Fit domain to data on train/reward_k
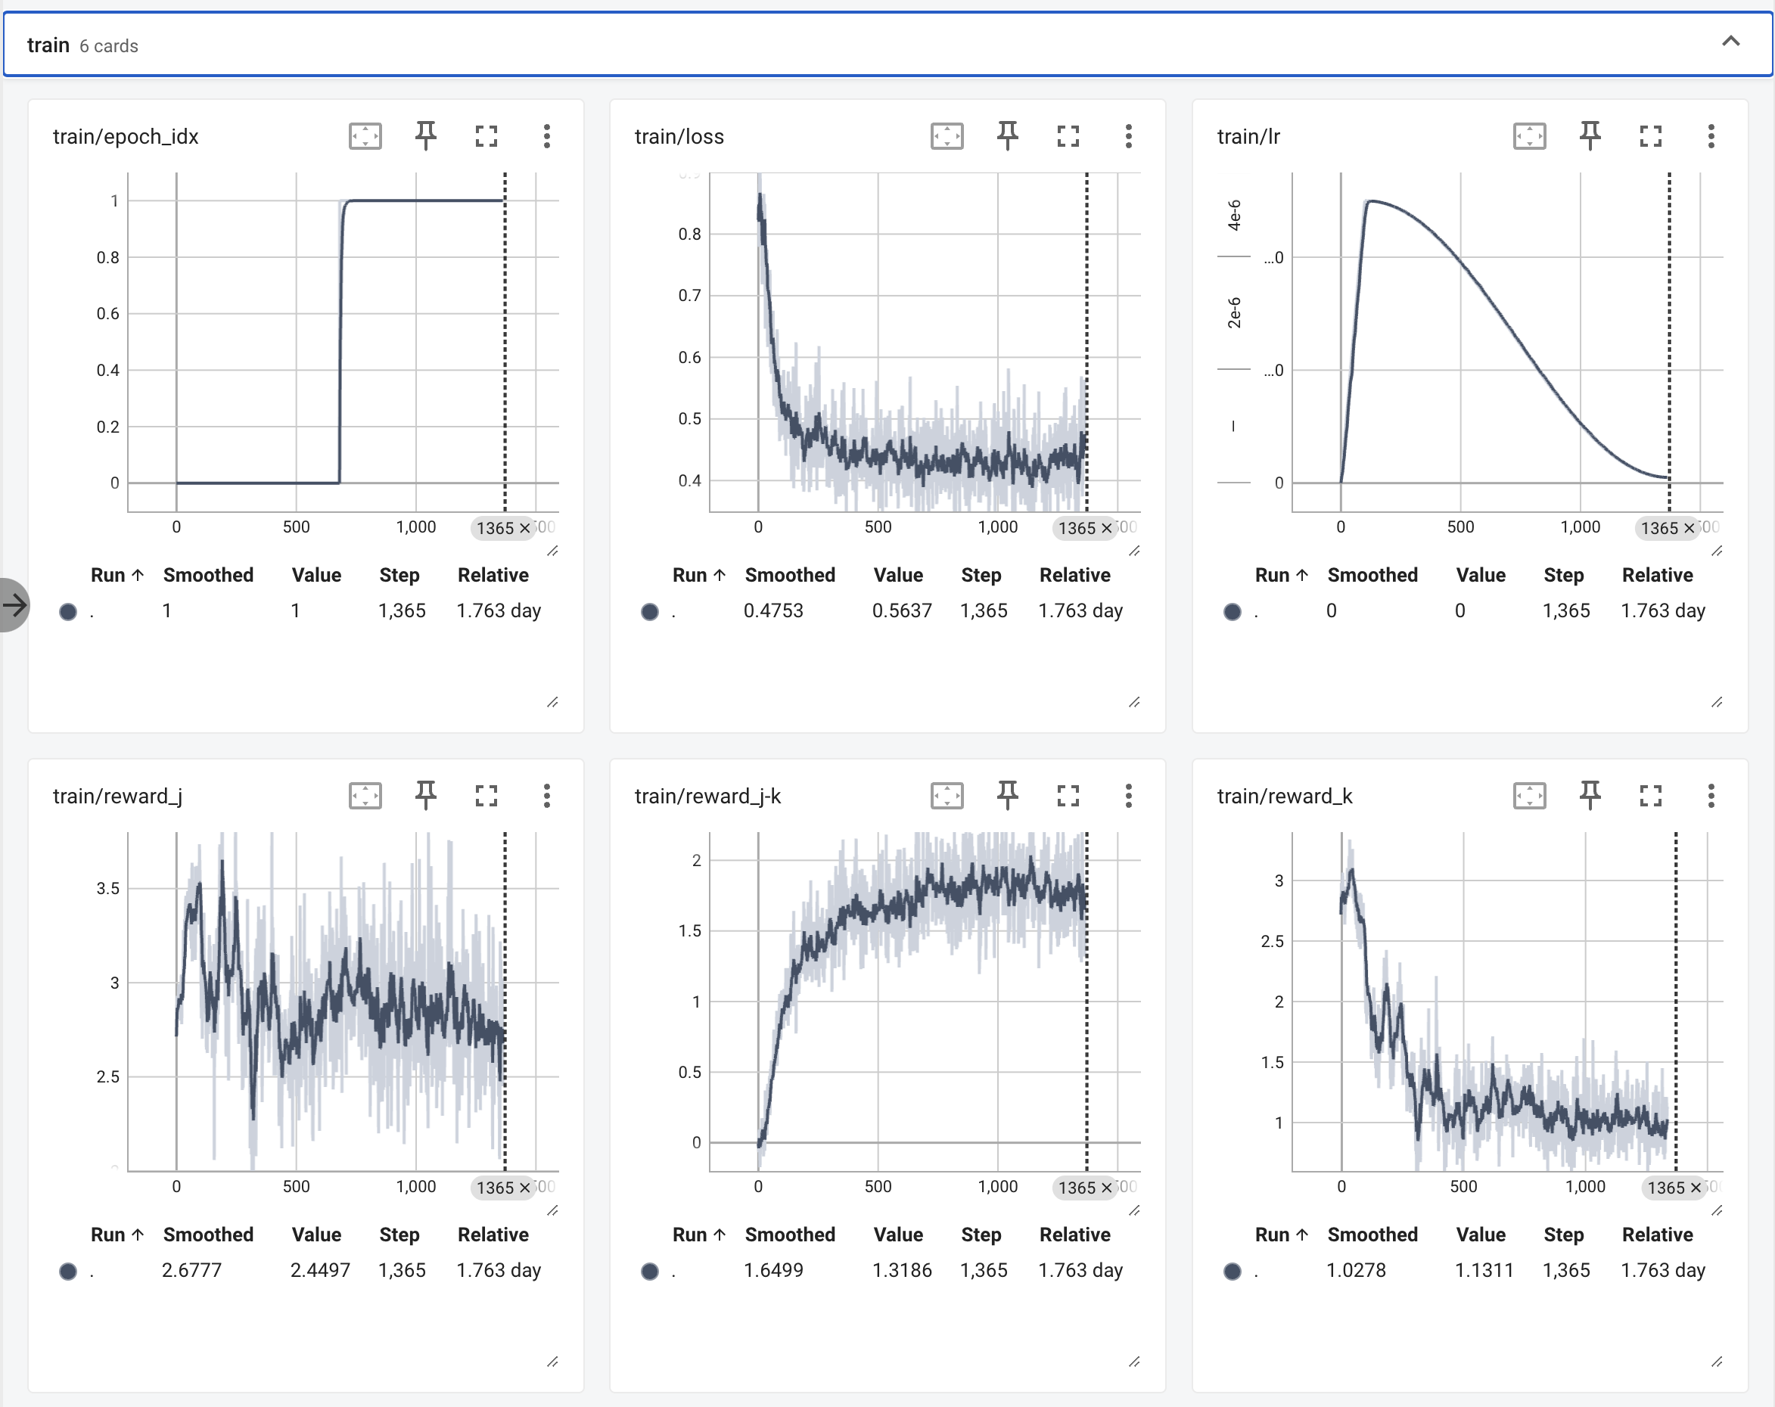Screen dimensions: 1775x1407 (x=1529, y=795)
